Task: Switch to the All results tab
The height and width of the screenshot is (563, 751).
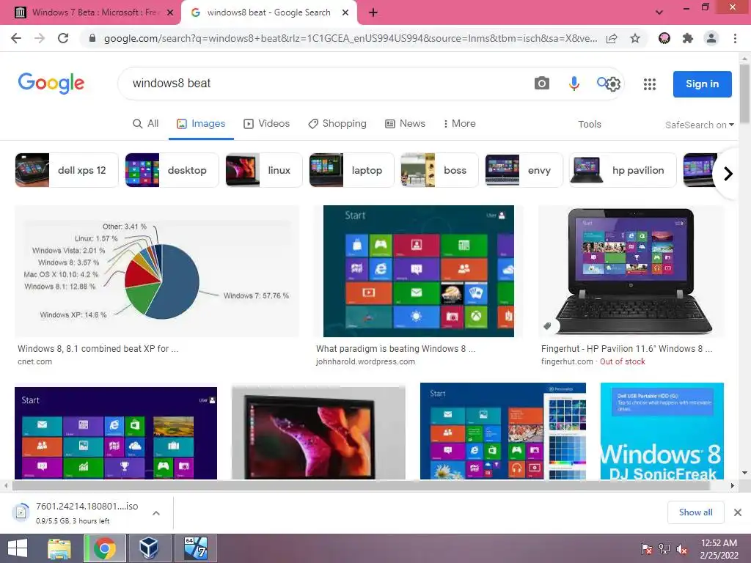Action: point(145,123)
